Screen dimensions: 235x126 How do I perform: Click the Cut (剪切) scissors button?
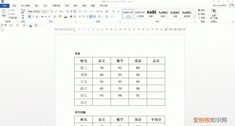tap(11, 10)
